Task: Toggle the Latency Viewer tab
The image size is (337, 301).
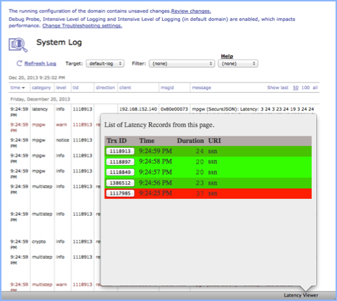Action: [301, 295]
